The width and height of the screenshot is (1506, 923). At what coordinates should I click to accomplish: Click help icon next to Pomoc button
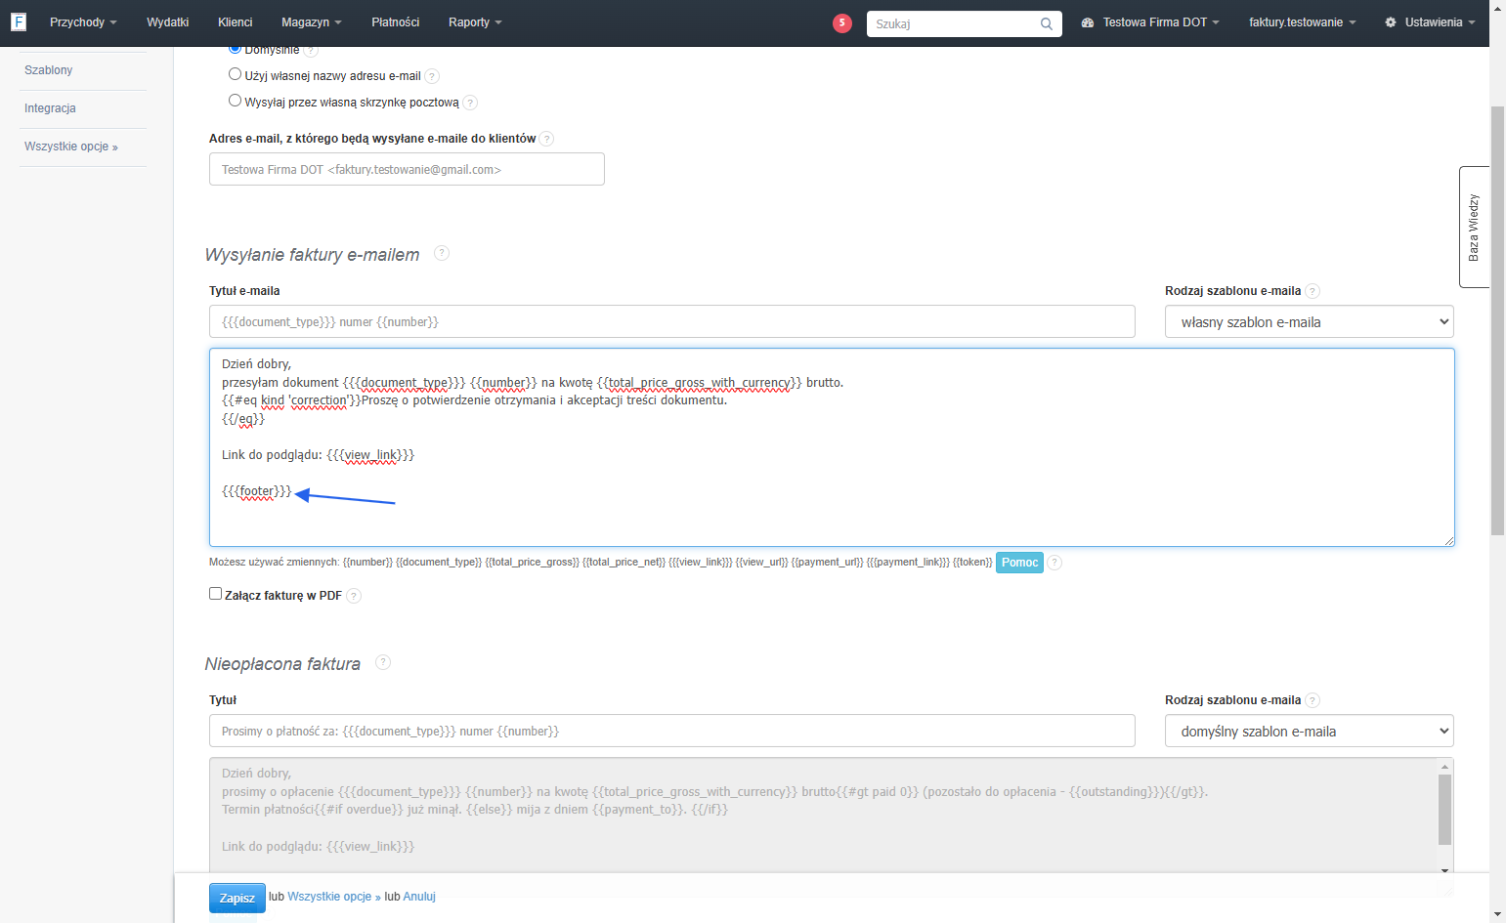(x=1054, y=563)
